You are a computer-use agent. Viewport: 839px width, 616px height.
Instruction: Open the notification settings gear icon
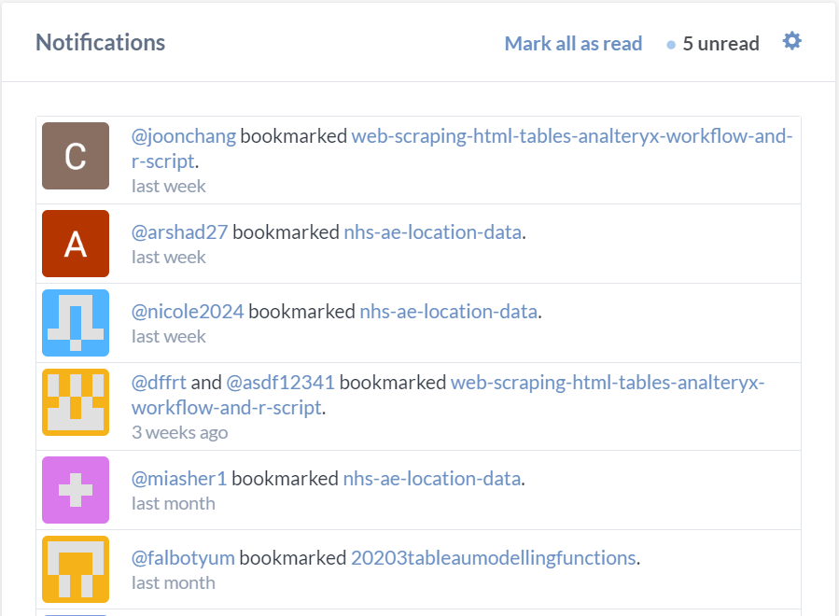[791, 42]
